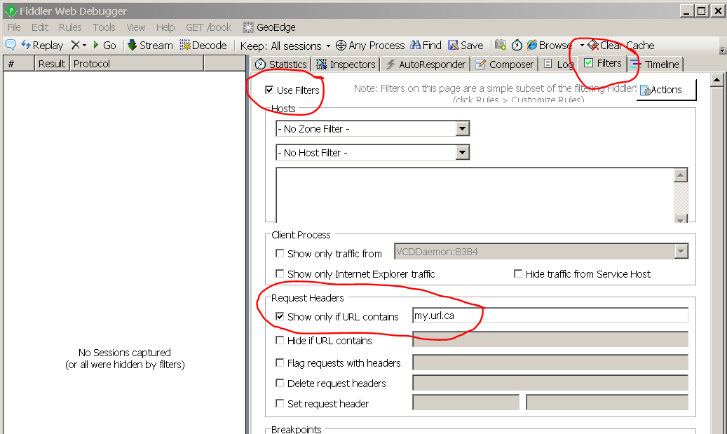Open the No Zone Filter dropdown

click(x=462, y=128)
